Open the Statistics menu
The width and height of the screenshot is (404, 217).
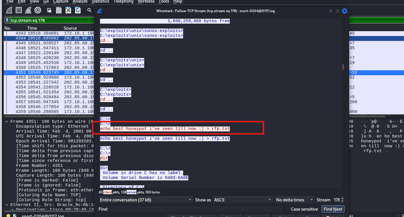[x=100, y=1]
